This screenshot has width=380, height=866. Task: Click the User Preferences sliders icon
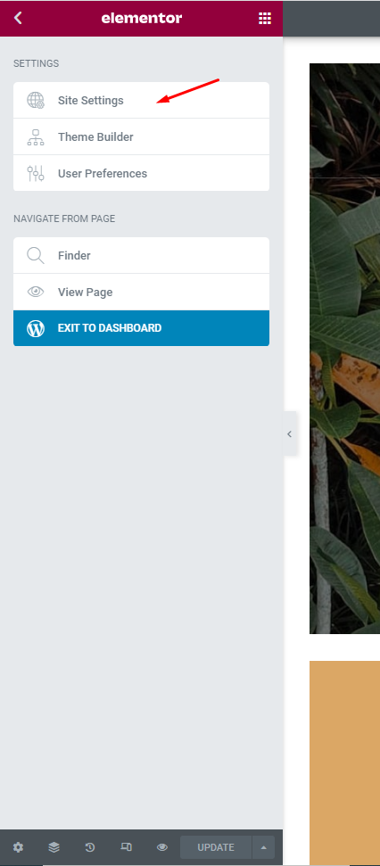click(x=36, y=173)
